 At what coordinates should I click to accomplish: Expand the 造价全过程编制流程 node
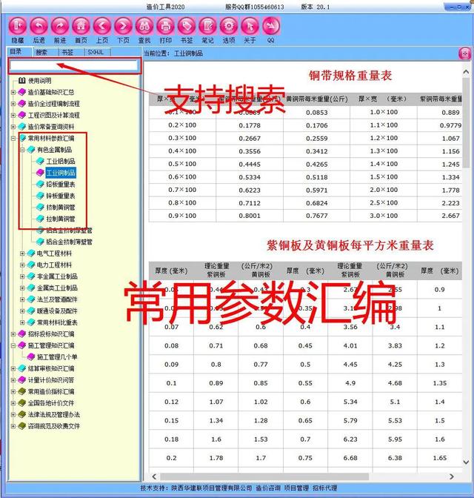tap(13, 104)
